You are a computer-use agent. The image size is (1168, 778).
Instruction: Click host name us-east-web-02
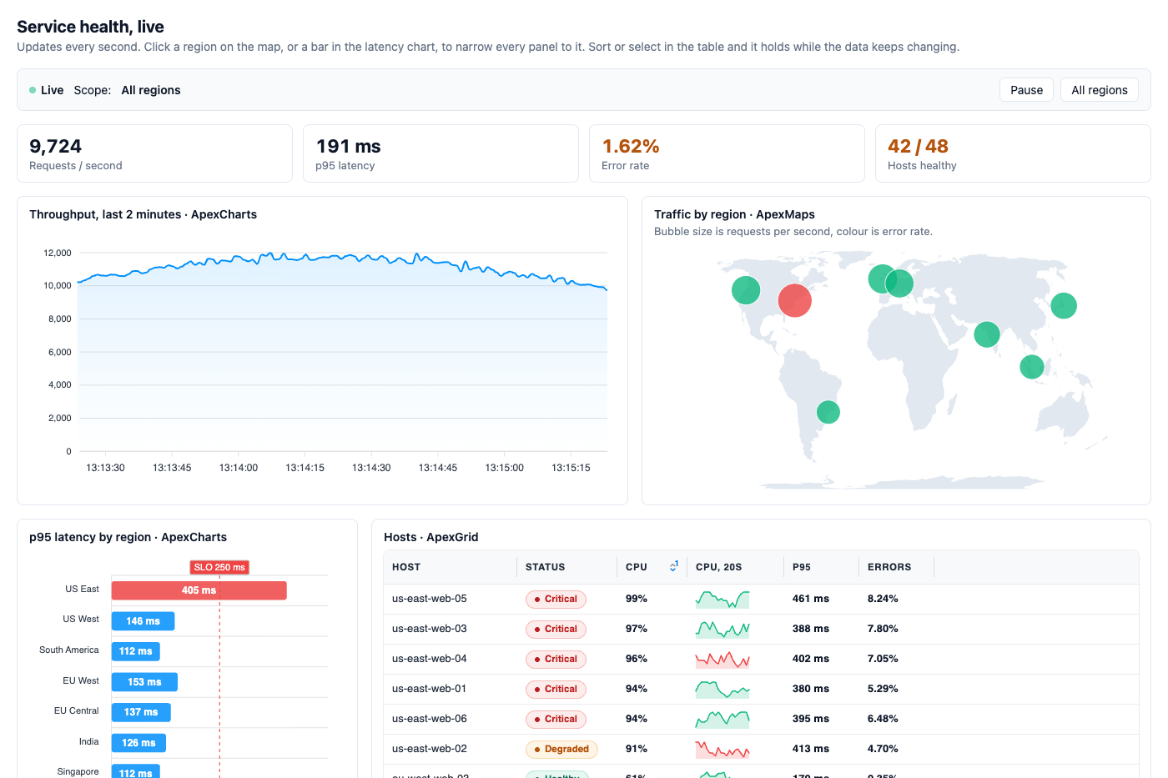pos(430,749)
